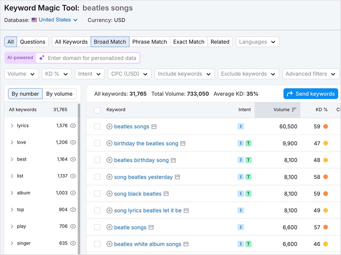
Task: Switch to the Phrase Match tab
Action: 150,42
